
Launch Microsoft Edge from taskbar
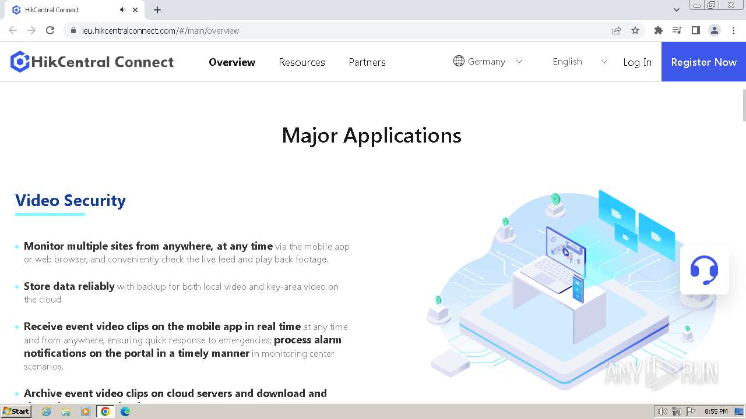pos(125,411)
